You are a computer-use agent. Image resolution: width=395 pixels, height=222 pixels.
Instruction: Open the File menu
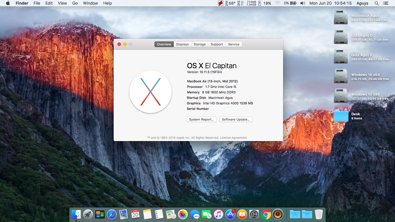[x=37, y=3]
